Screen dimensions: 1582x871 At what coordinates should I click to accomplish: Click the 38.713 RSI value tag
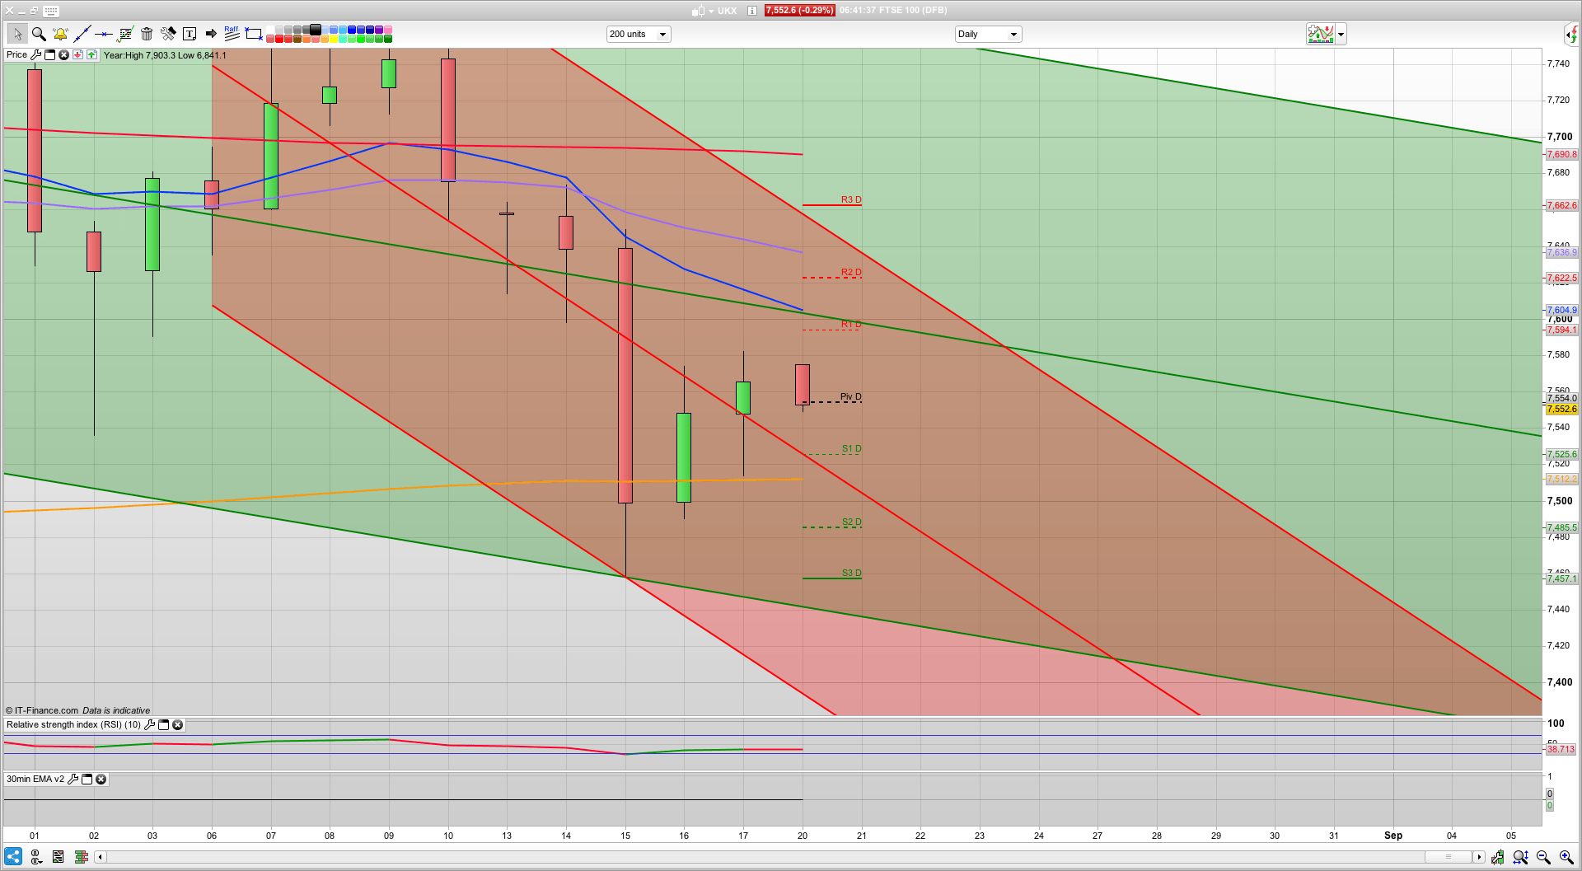[x=1561, y=749]
